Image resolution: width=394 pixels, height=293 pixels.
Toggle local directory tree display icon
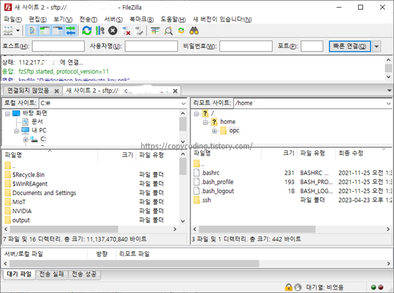click(45, 31)
